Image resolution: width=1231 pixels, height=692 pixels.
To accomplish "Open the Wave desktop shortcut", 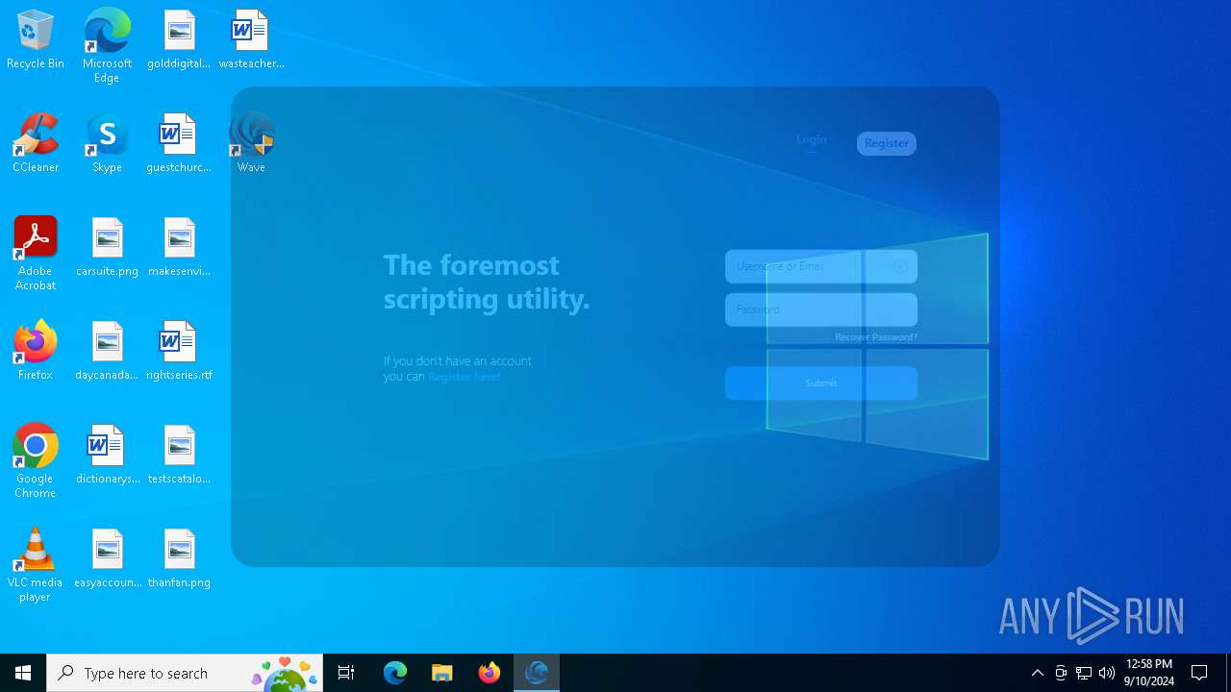I will [x=251, y=143].
